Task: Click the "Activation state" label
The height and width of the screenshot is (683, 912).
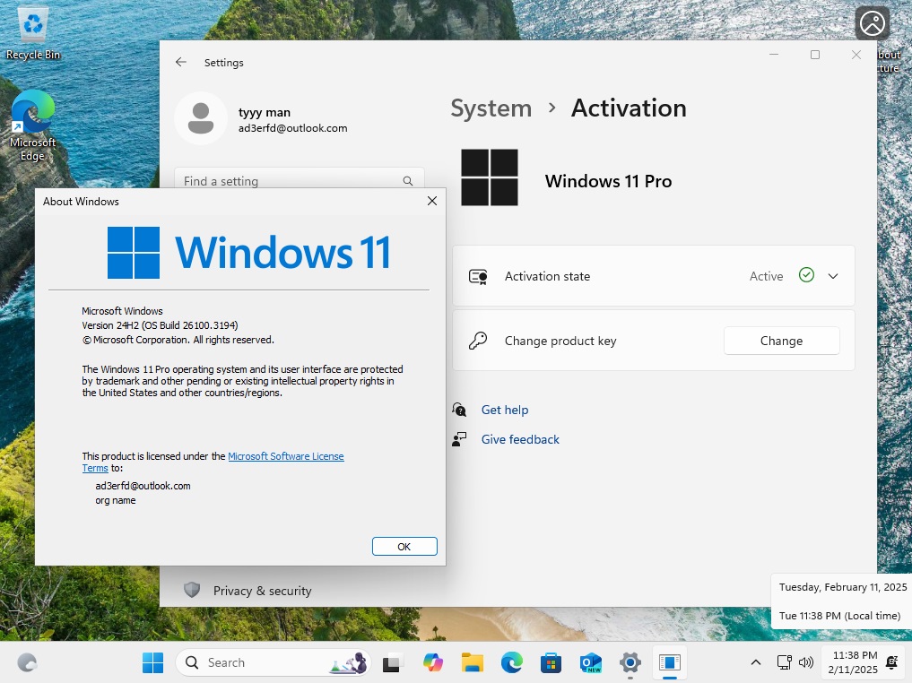Action: [x=547, y=277]
